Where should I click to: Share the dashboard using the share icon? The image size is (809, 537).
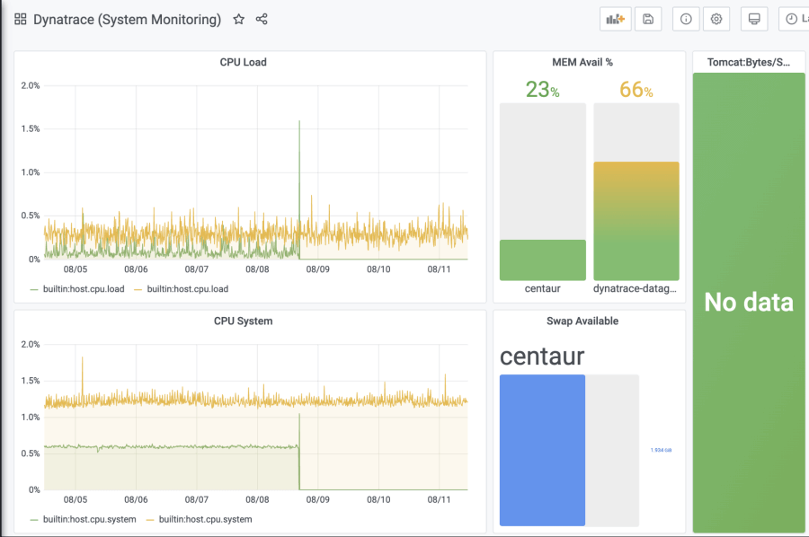[x=262, y=18]
